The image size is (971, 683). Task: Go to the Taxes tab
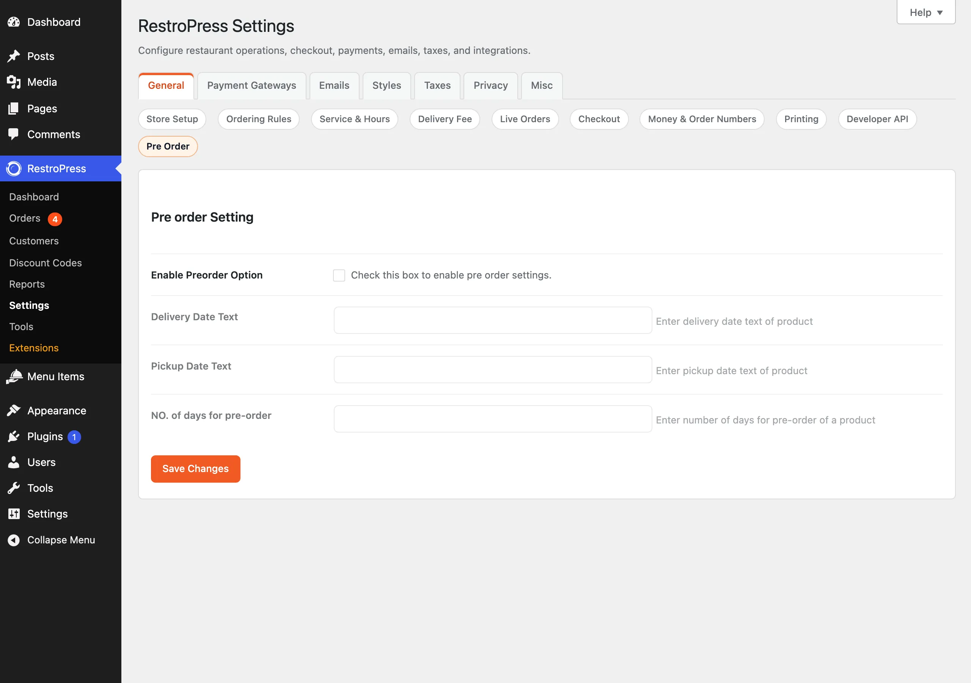[437, 86]
